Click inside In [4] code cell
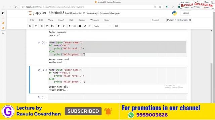The width and height of the screenshot is (215, 120). [117, 48]
